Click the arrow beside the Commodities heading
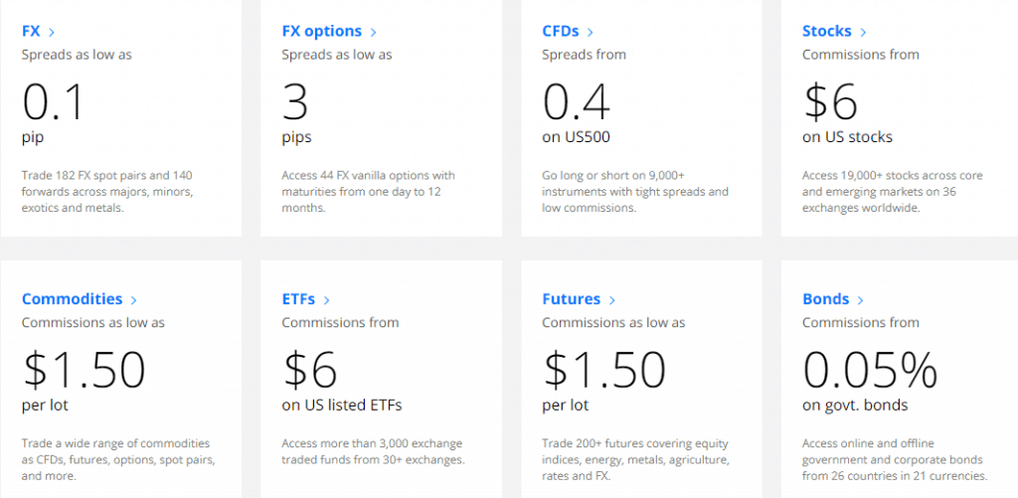This screenshot has width=1018, height=498. point(134,299)
